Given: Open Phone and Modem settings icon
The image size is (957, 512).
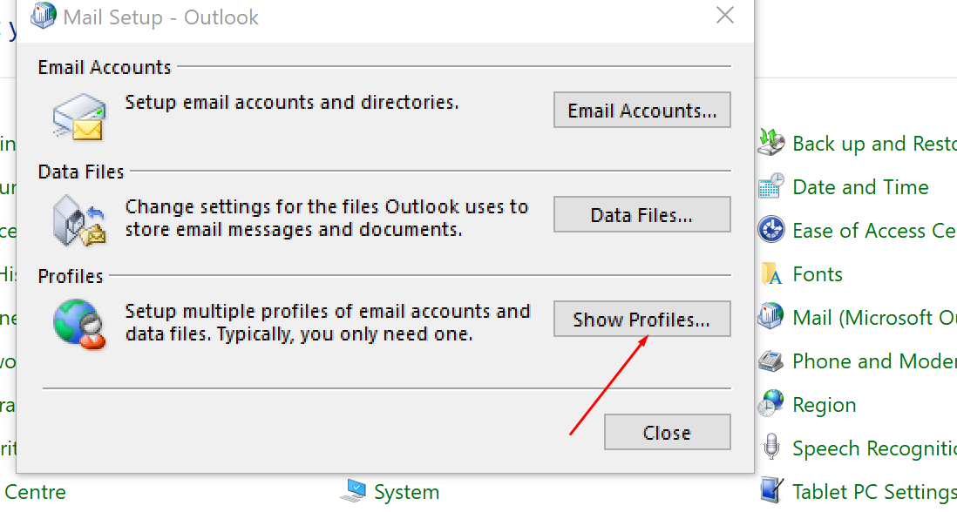Looking at the screenshot, I should point(770,360).
